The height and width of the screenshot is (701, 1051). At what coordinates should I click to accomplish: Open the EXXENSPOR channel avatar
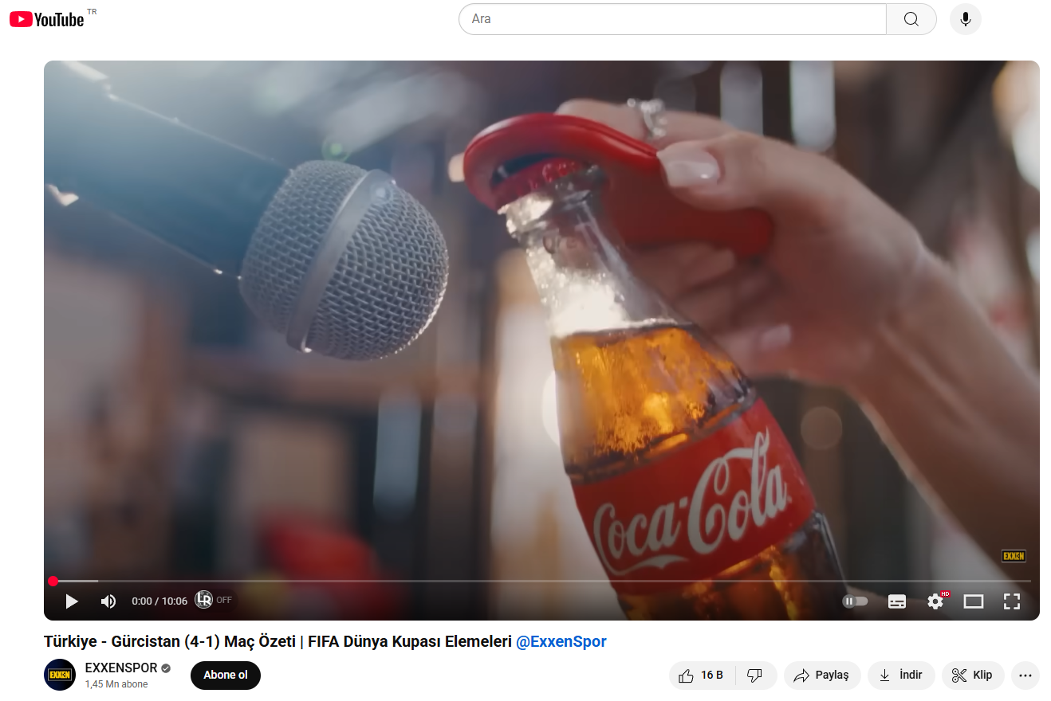pos(60,675)
